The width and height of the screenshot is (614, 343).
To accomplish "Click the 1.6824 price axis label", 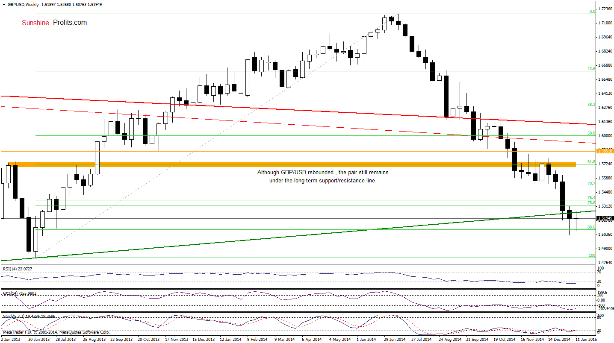I will [605, 51].
